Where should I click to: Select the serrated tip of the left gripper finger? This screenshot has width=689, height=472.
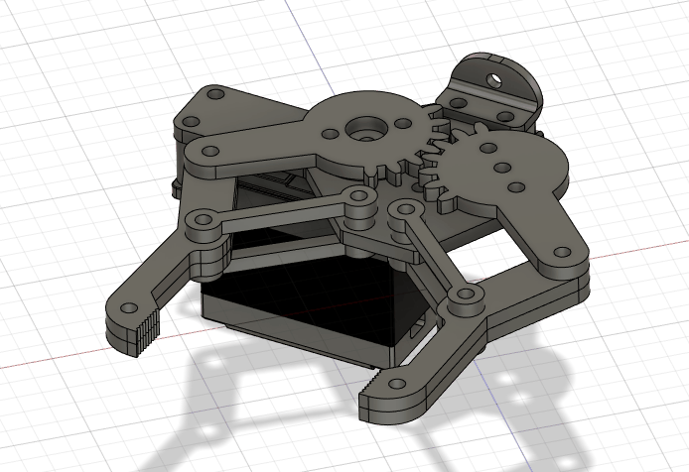pyautogui.click(x=147, y=331)
